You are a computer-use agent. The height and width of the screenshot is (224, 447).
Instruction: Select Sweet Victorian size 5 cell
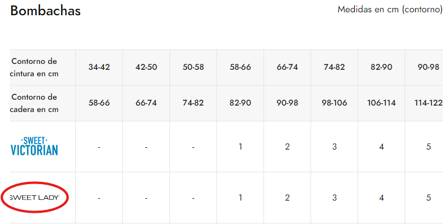425,147
